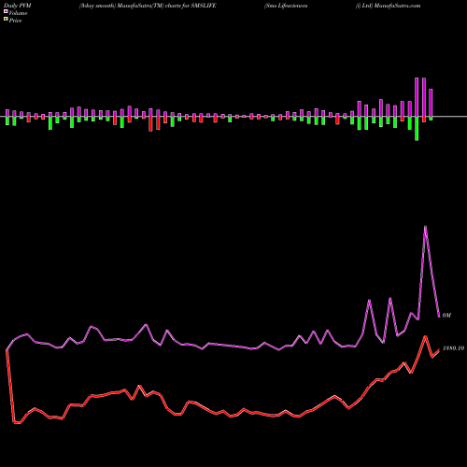
Task: Click the '(Sms Lifesciences' company name text
Action: (x=286, y=6)
